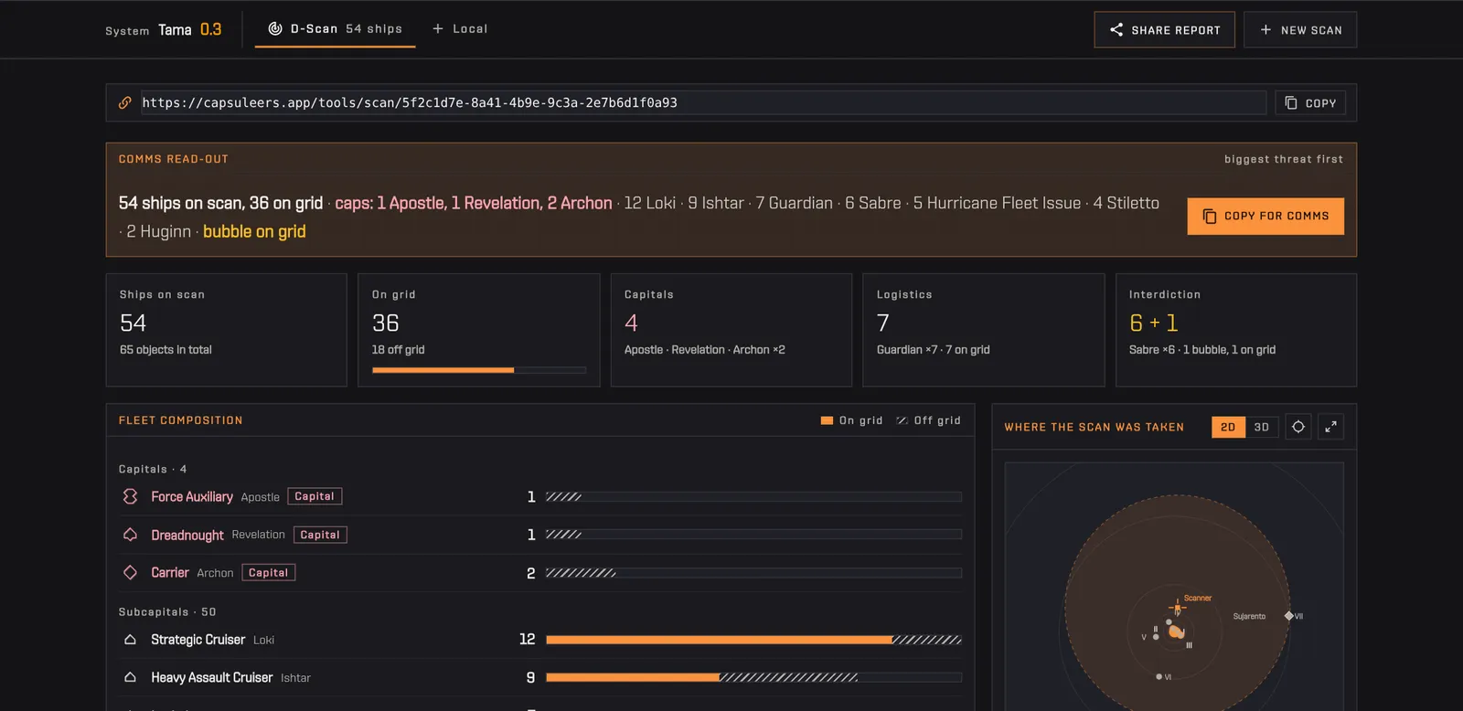Click the Capital badge on the Archon row

269,573
